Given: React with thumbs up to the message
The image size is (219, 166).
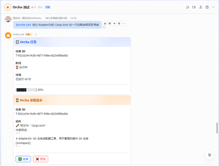Looking at the screenshot, I should [x=105, y=24].
